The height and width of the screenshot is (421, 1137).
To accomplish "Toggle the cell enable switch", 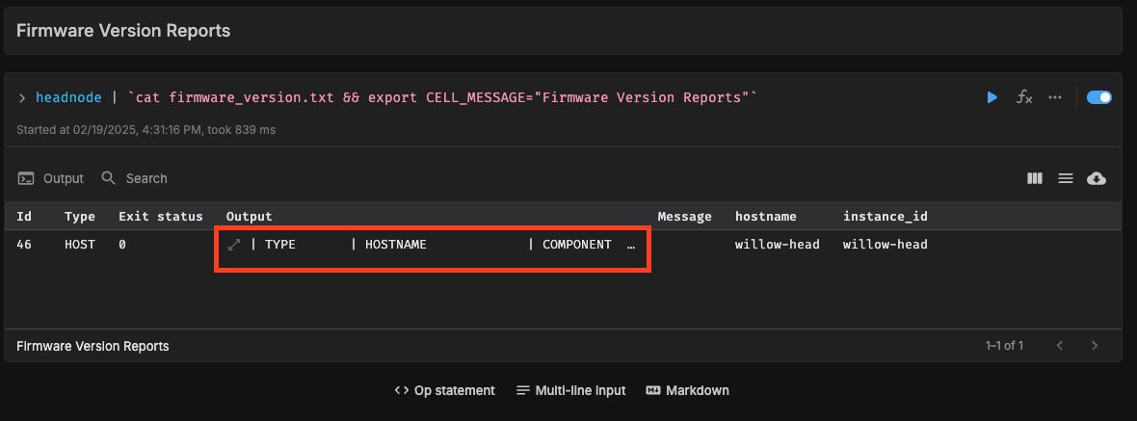I will [x=1099, y=97].
